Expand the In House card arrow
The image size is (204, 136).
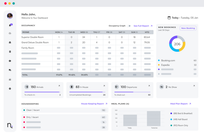[104, 86]
